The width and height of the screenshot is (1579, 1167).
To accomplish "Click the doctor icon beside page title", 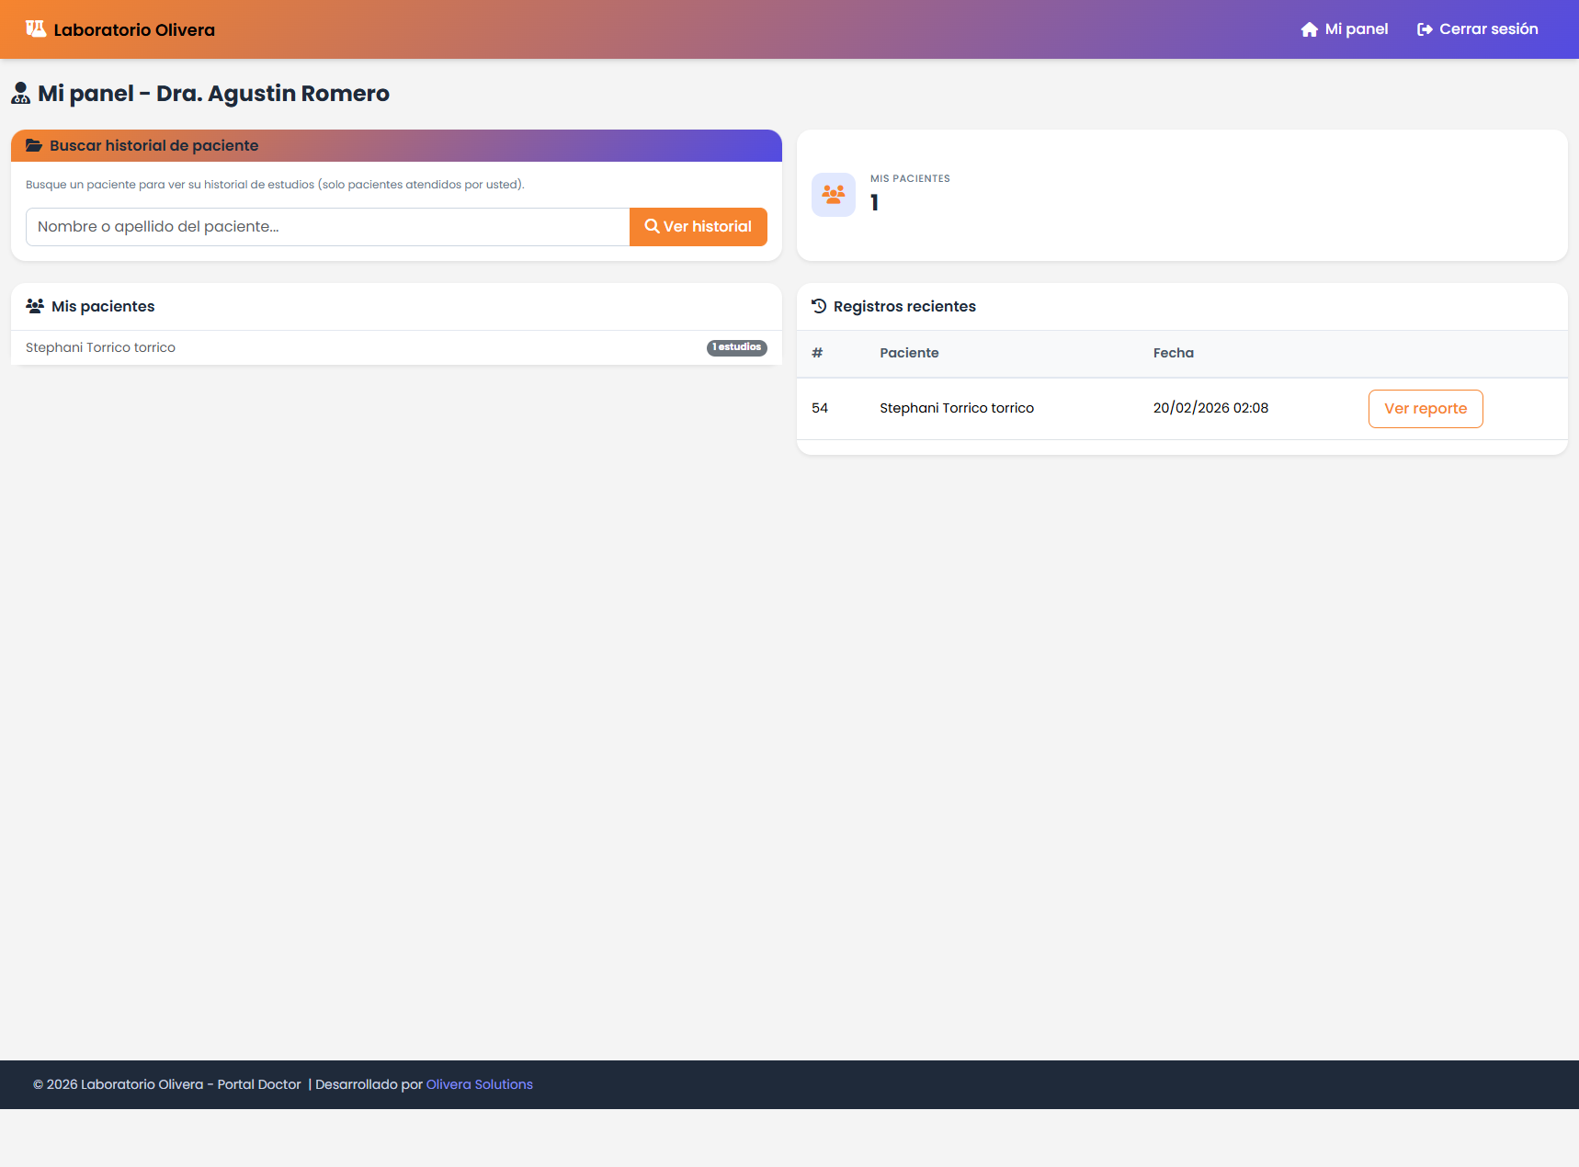I will 20,94.
